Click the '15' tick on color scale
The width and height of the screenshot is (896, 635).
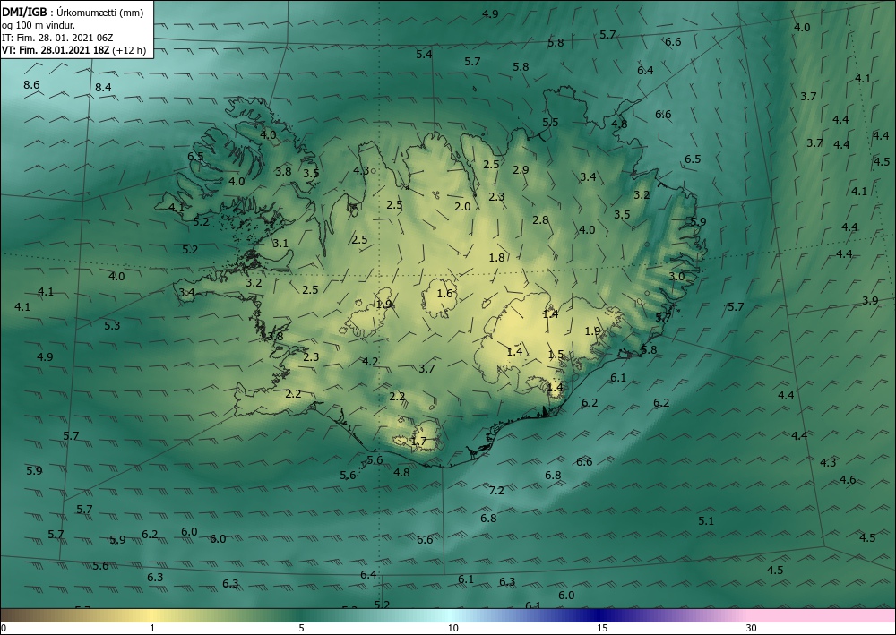point(602,628)
